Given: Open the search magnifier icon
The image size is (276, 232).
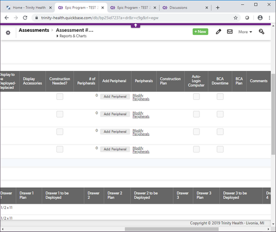Looking at the screenshot, I should tap(261, 32).
